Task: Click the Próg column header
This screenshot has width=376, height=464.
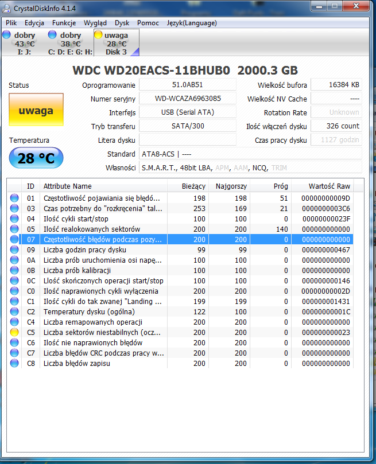Action: [x=271, y=186]
